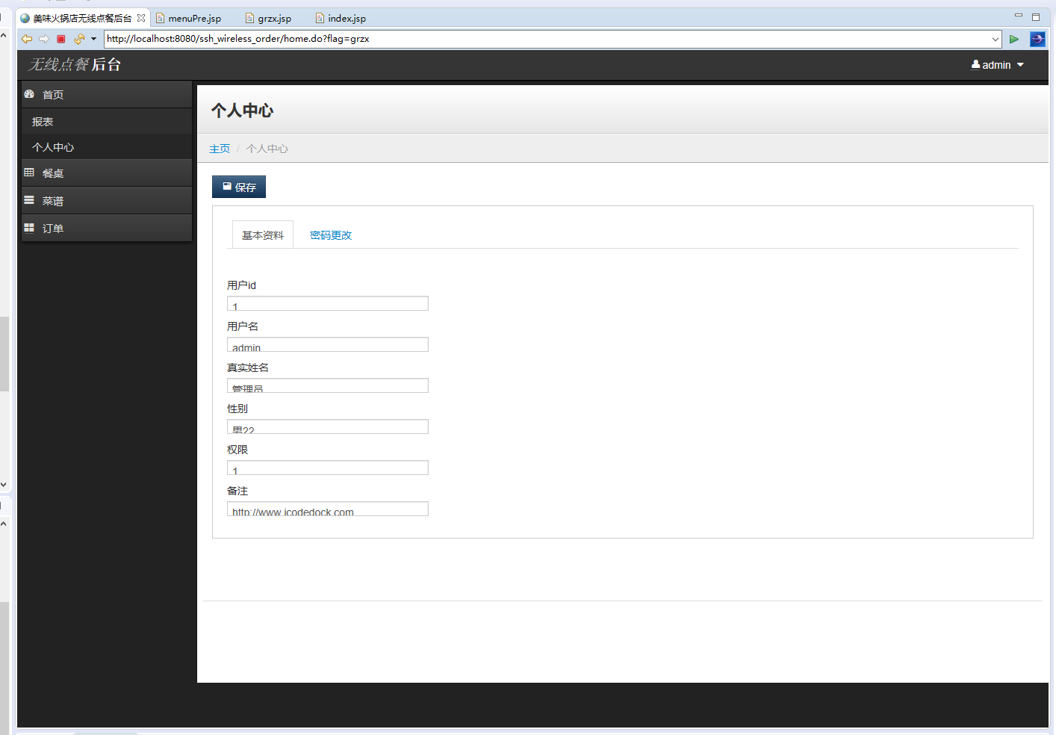Select the 美味火锅店无线点餐后台 browser tab
Viewport: 1056px width, 735px height.
(82, 18)
